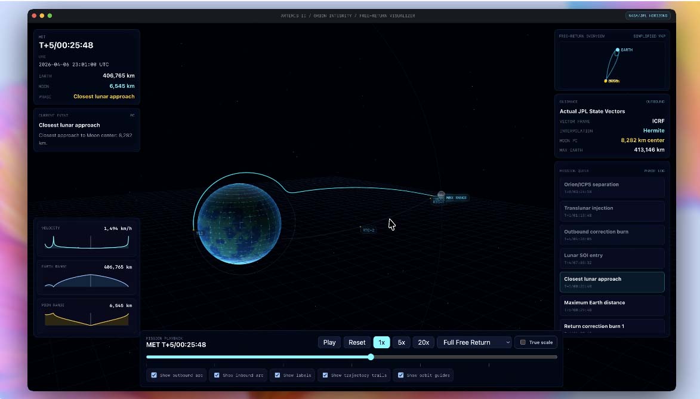Click the Moon marker near MAX RANGE
Viewport: 700px width, 399px height.
441,195
